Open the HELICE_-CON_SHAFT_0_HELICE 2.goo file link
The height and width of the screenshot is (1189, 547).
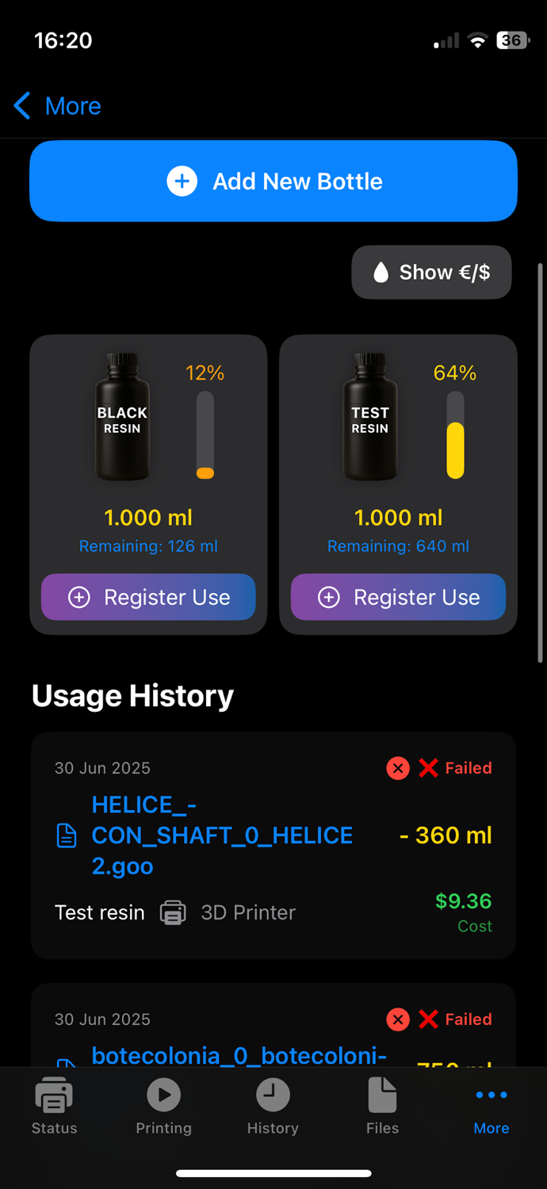(x=222, y=835)
